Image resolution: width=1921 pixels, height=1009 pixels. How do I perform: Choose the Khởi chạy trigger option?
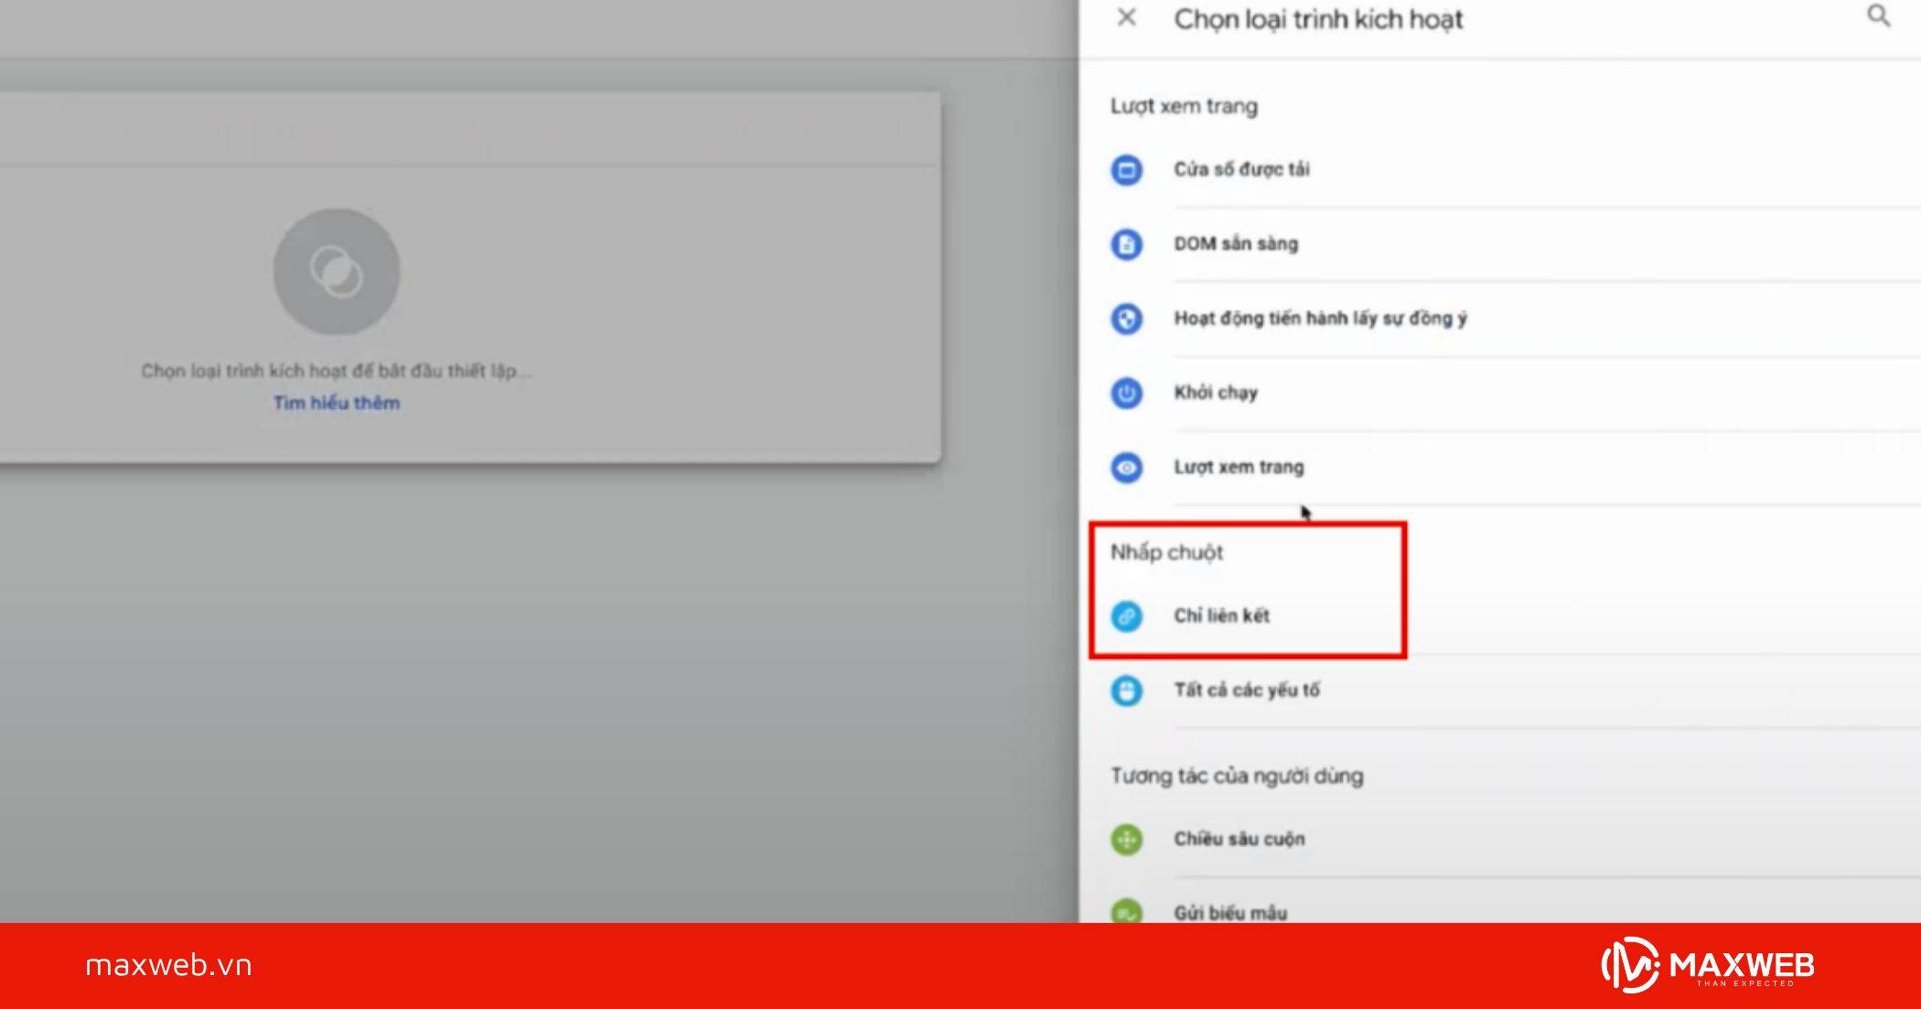[1216, 392]
